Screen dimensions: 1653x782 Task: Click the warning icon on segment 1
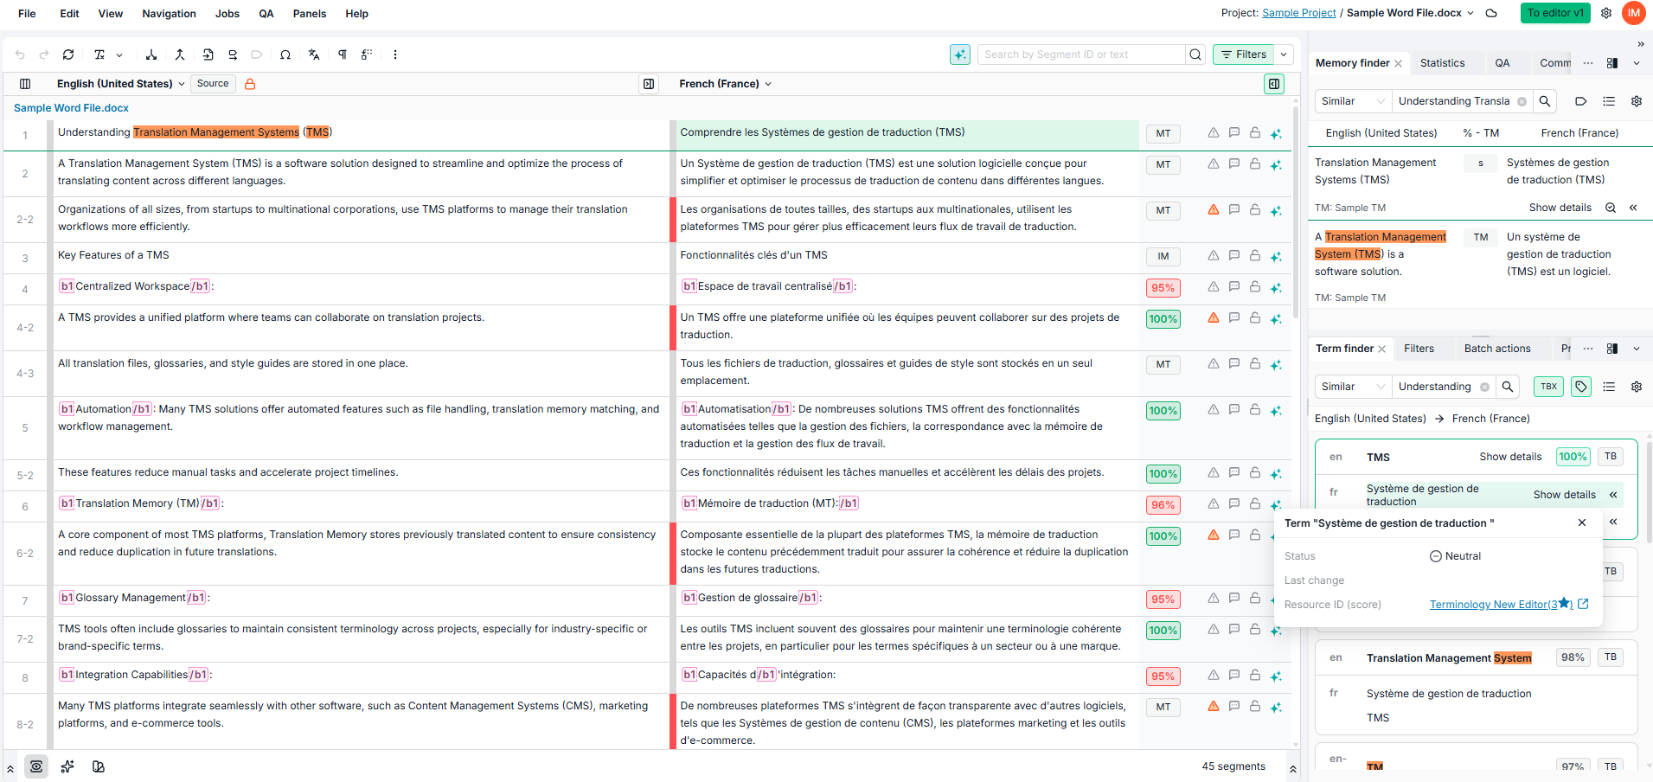(1214, 133)
